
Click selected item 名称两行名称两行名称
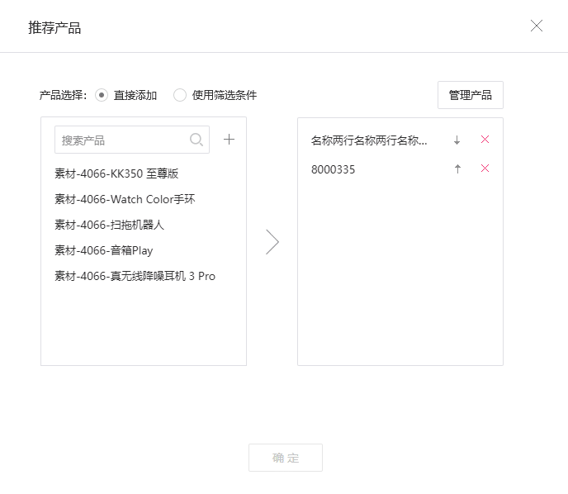pyautogui.click(x=369, y=140)
